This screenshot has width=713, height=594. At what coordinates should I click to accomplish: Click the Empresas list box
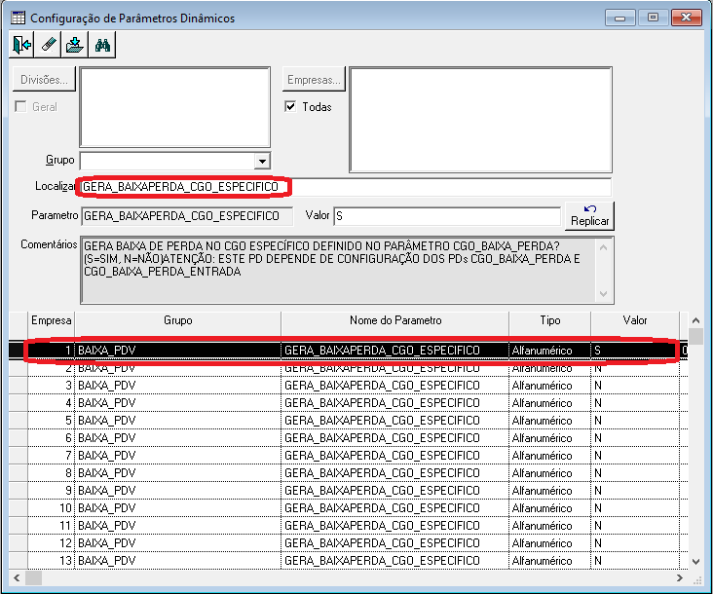480,120
